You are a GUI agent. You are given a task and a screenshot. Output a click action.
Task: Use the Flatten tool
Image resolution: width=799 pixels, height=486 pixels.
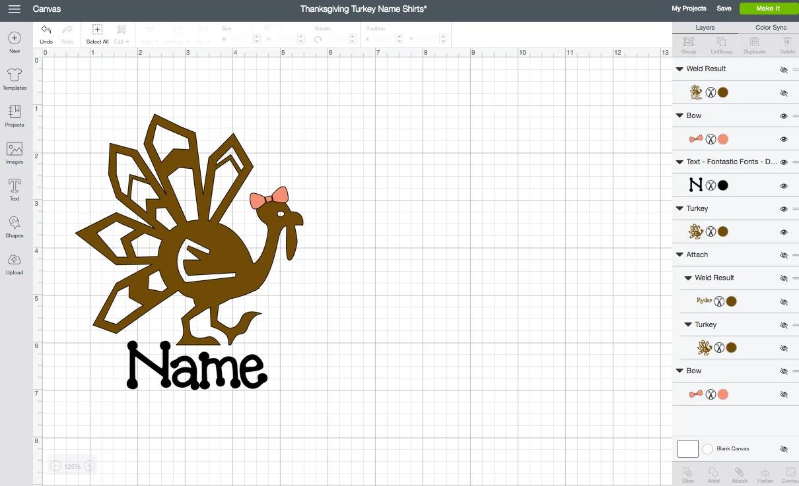pyautogui.click(x=765, y=475)
